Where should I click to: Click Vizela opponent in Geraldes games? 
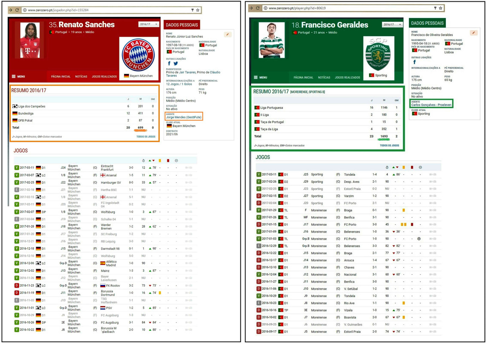[x=348, y=310]
